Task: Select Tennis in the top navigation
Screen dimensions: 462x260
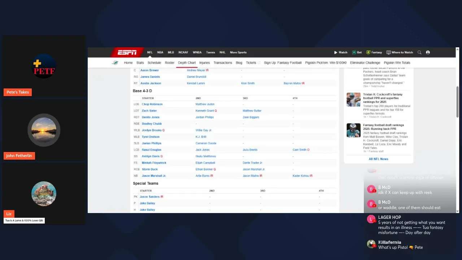Action: [210, 52]
